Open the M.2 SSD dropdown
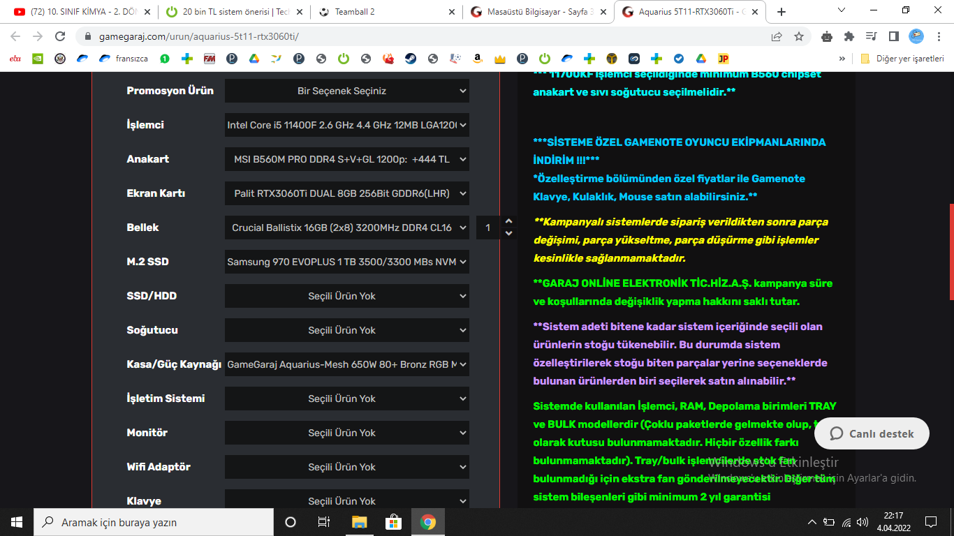This screenshot has height=536, width=954. (x=347, y=262)
